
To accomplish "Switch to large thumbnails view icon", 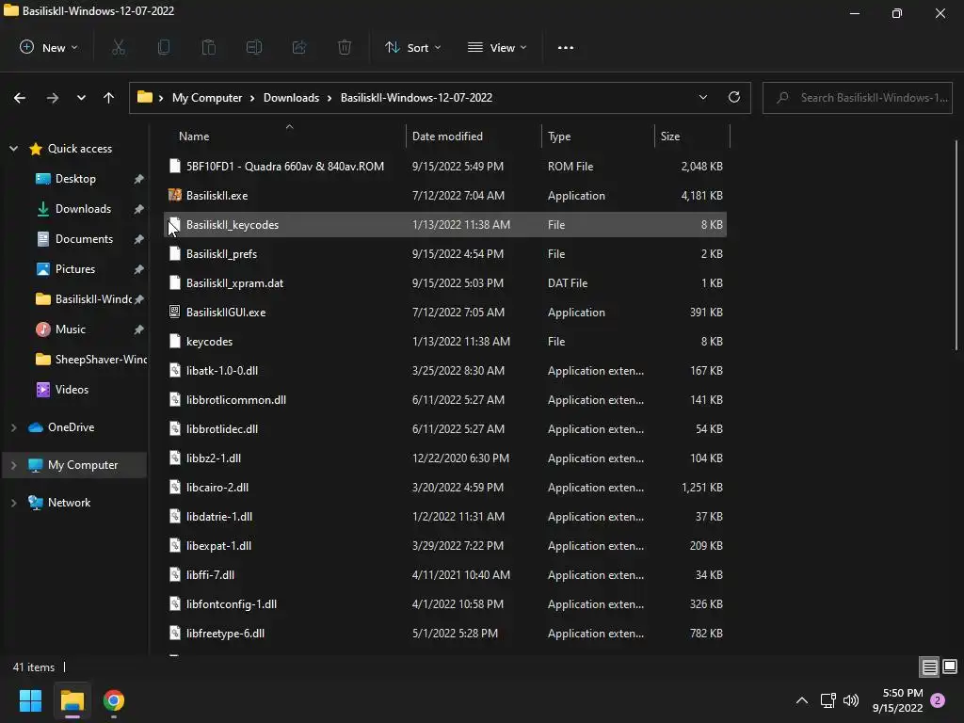I will tap(950, 667).
